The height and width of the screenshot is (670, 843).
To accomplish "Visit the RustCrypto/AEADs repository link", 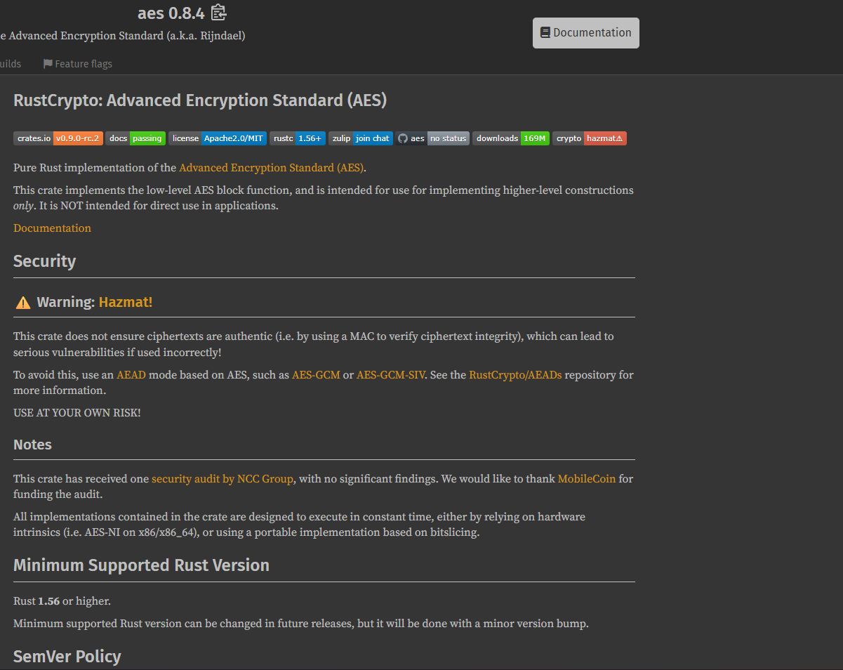I will (515, 375).
